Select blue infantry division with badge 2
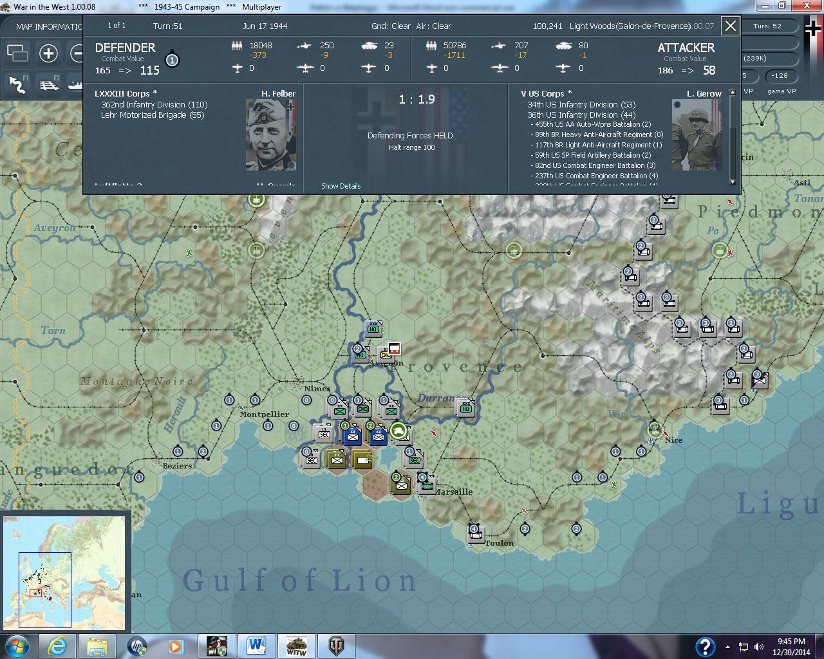Screen dimensions: 824x659 377,434
